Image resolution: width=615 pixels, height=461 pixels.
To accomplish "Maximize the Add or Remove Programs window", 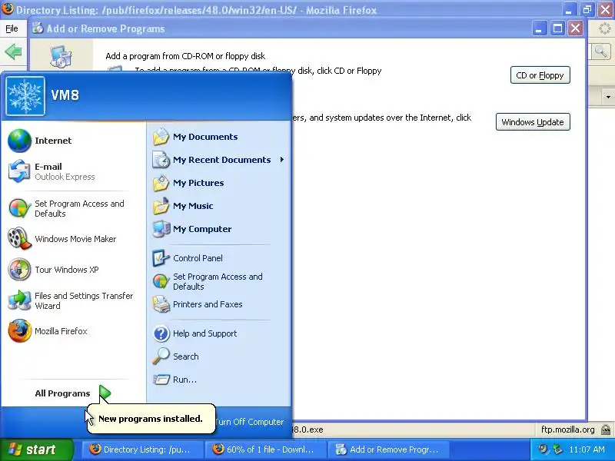I will point(557,28).
